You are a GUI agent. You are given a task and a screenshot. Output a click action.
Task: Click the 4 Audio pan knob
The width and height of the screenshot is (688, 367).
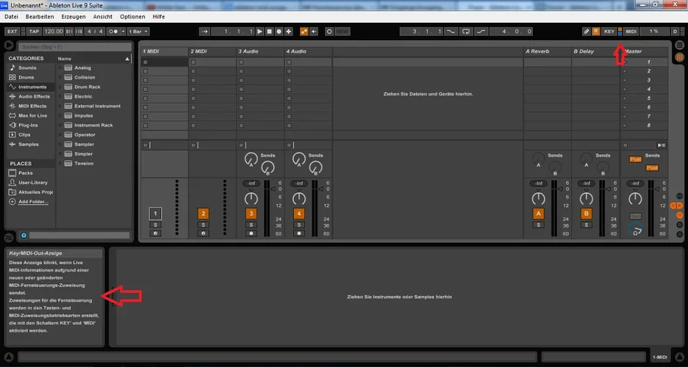[299, 199]
